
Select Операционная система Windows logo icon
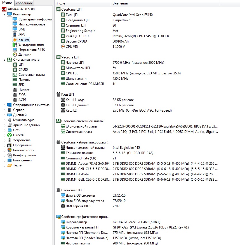click(10, 105)
